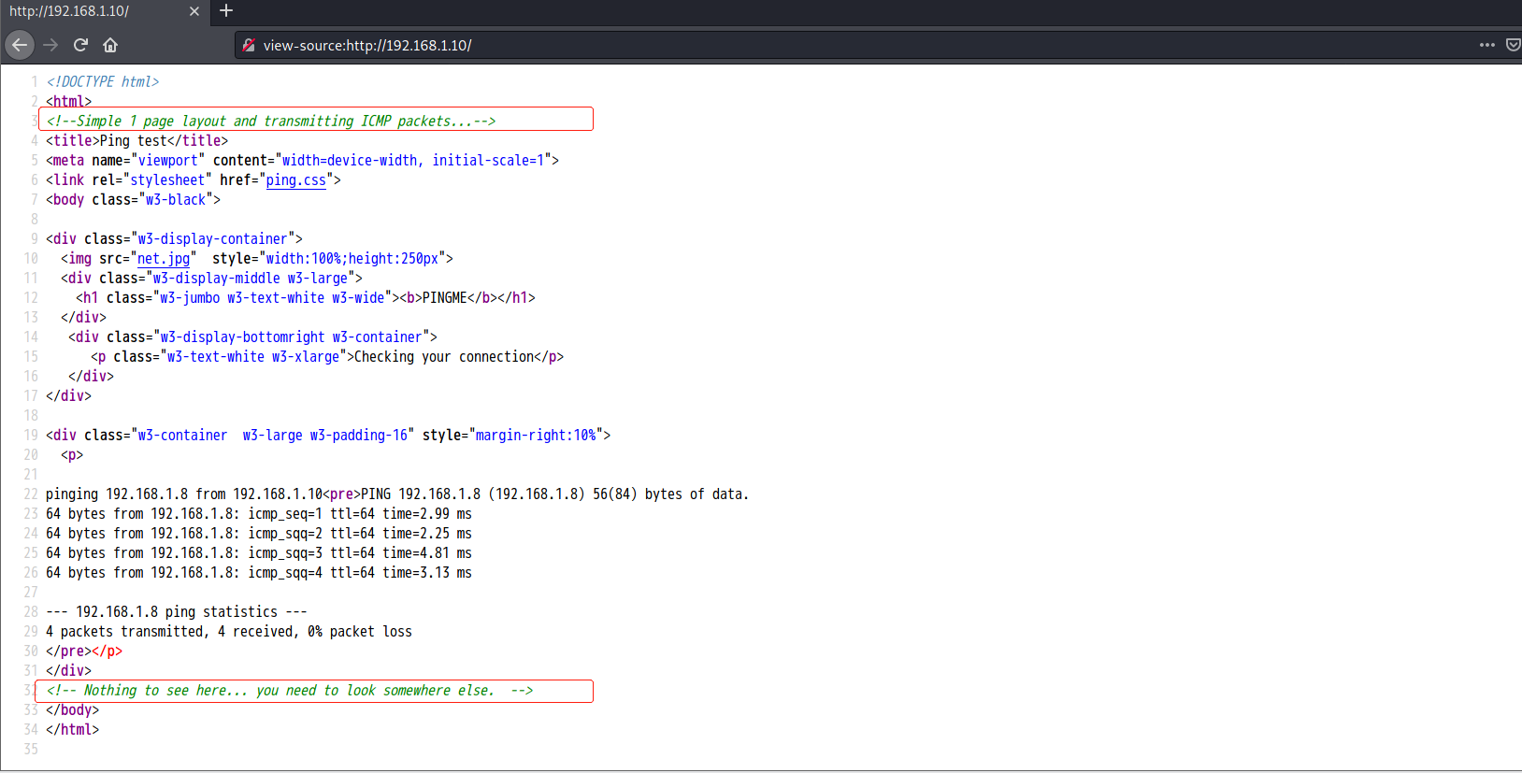The width and height of the screenshot is (1522, 773).
Task: Open the browser home page
Action: [x=110, y=45]
